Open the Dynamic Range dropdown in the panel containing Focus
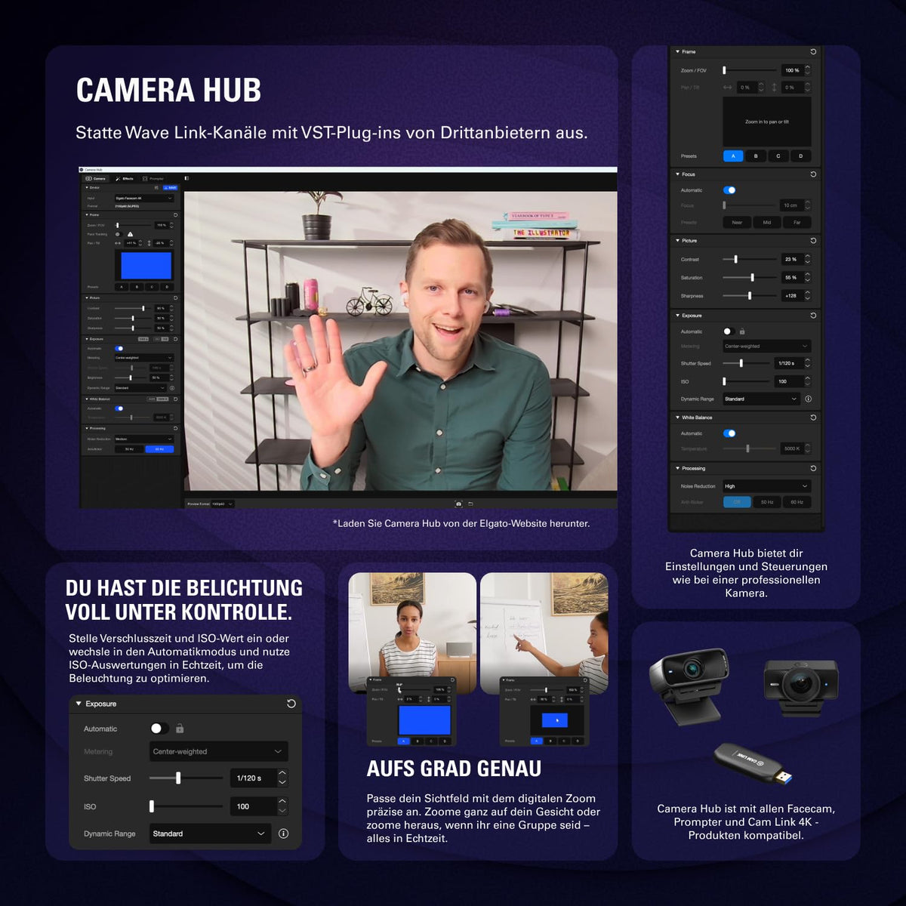Image resolution: width=906 pixels, height=906 pixels. [760, 399]
